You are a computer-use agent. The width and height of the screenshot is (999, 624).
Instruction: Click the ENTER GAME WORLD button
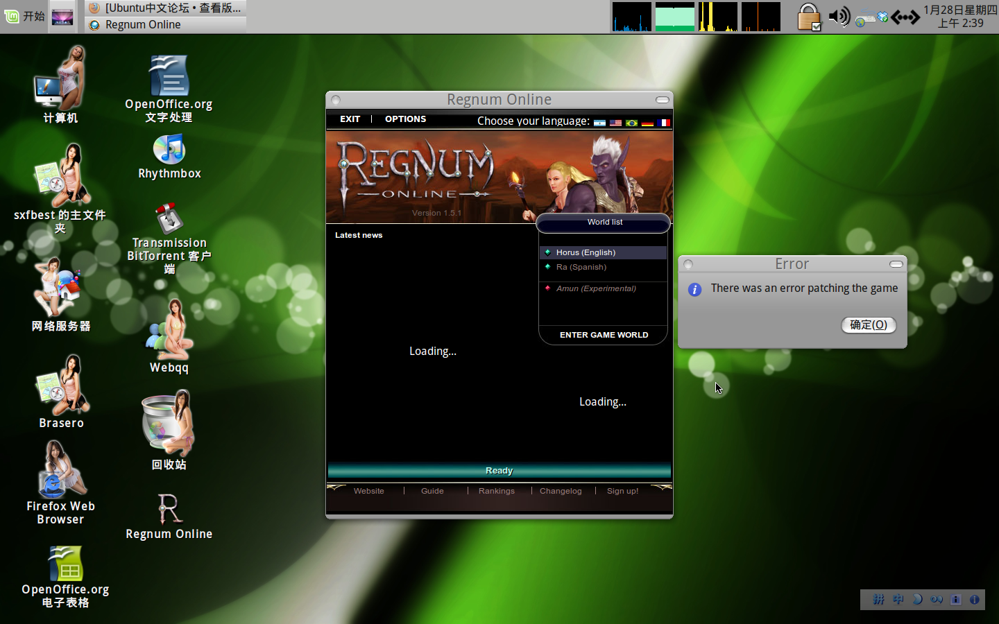click(x=604, y=335)
